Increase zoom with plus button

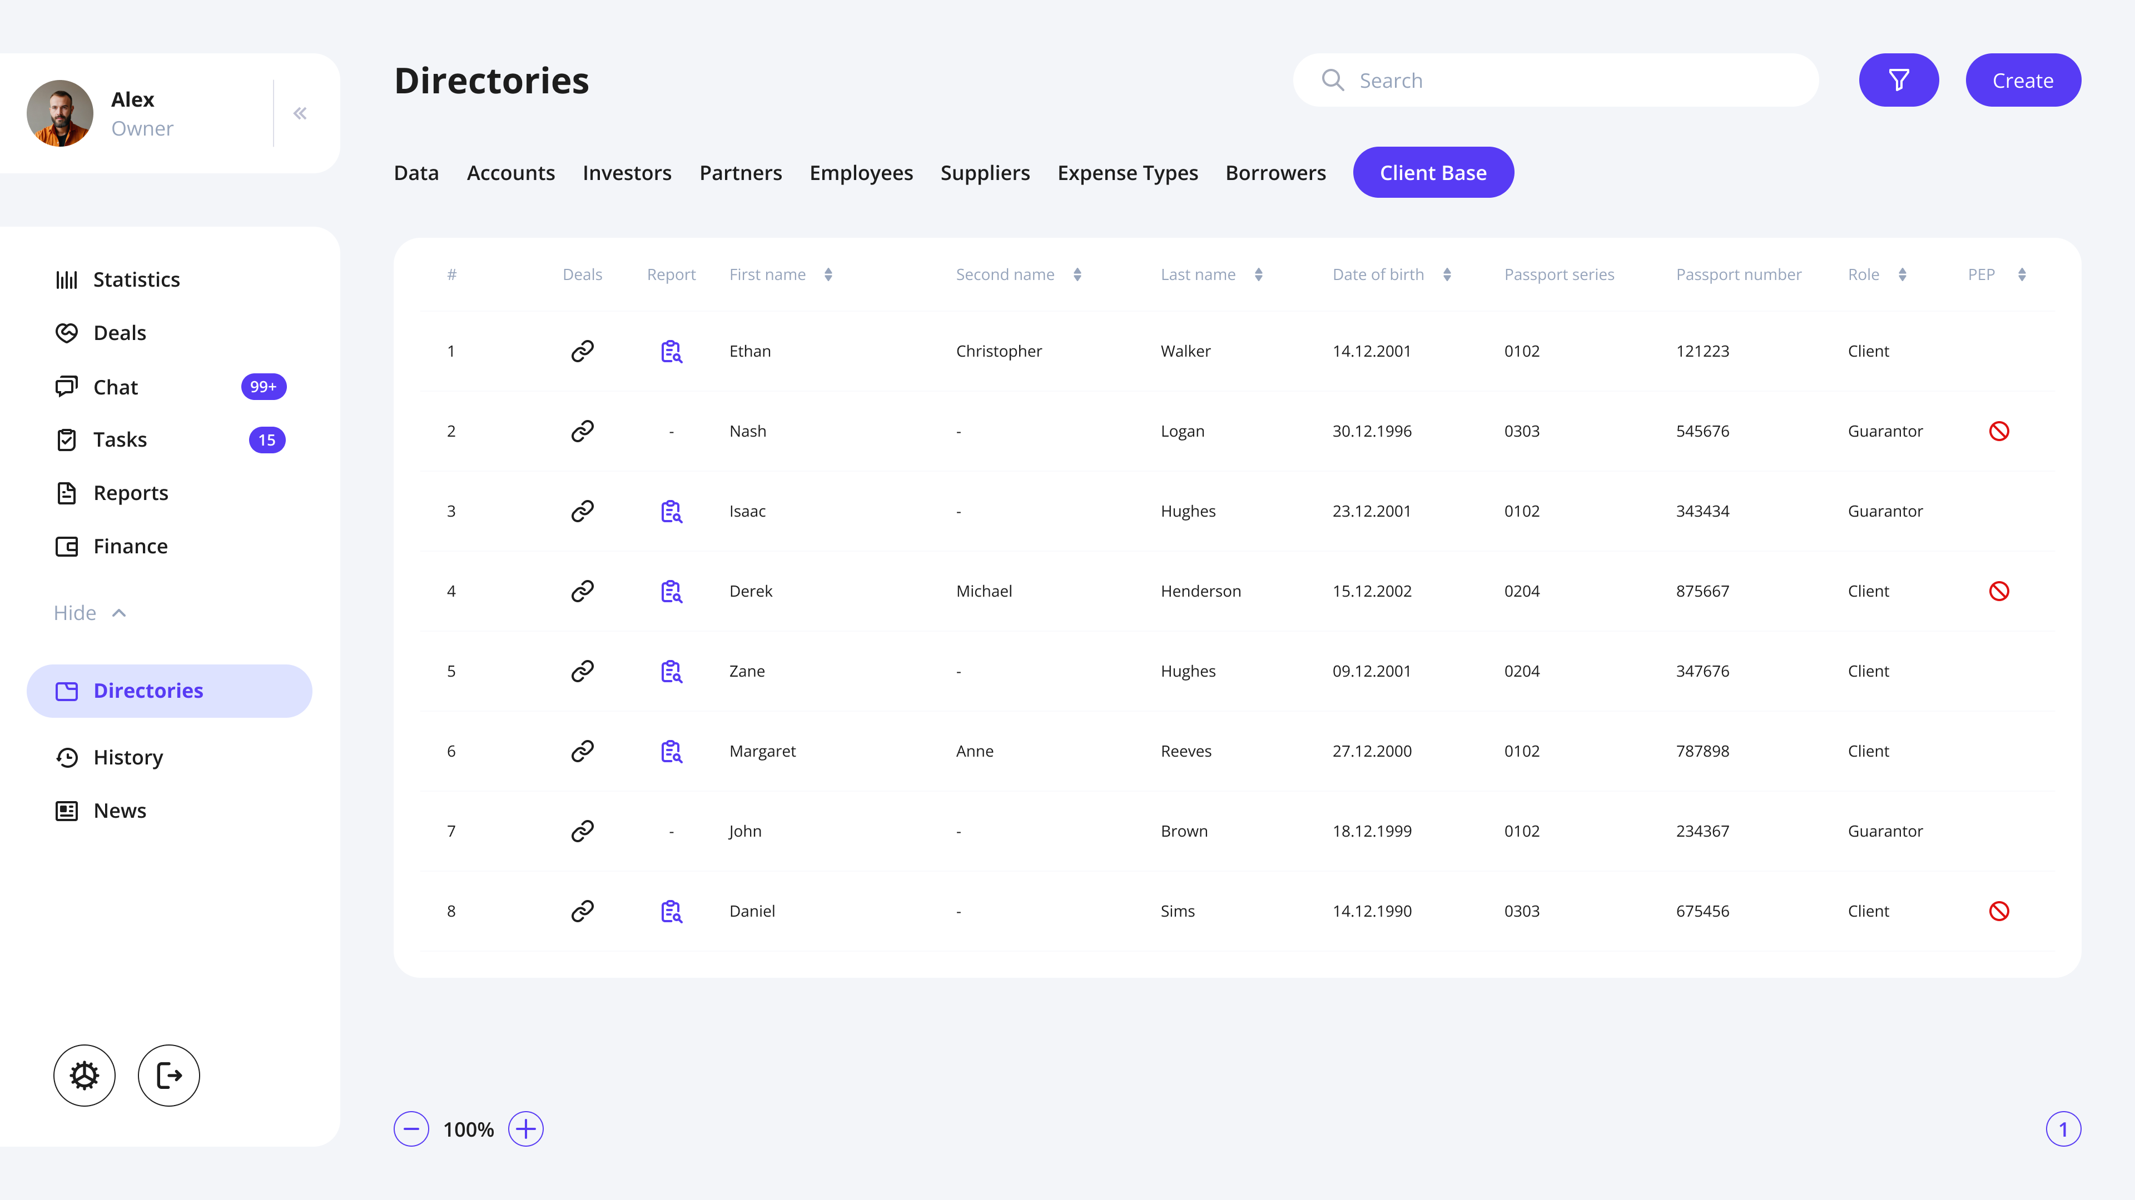point(525,1129)
